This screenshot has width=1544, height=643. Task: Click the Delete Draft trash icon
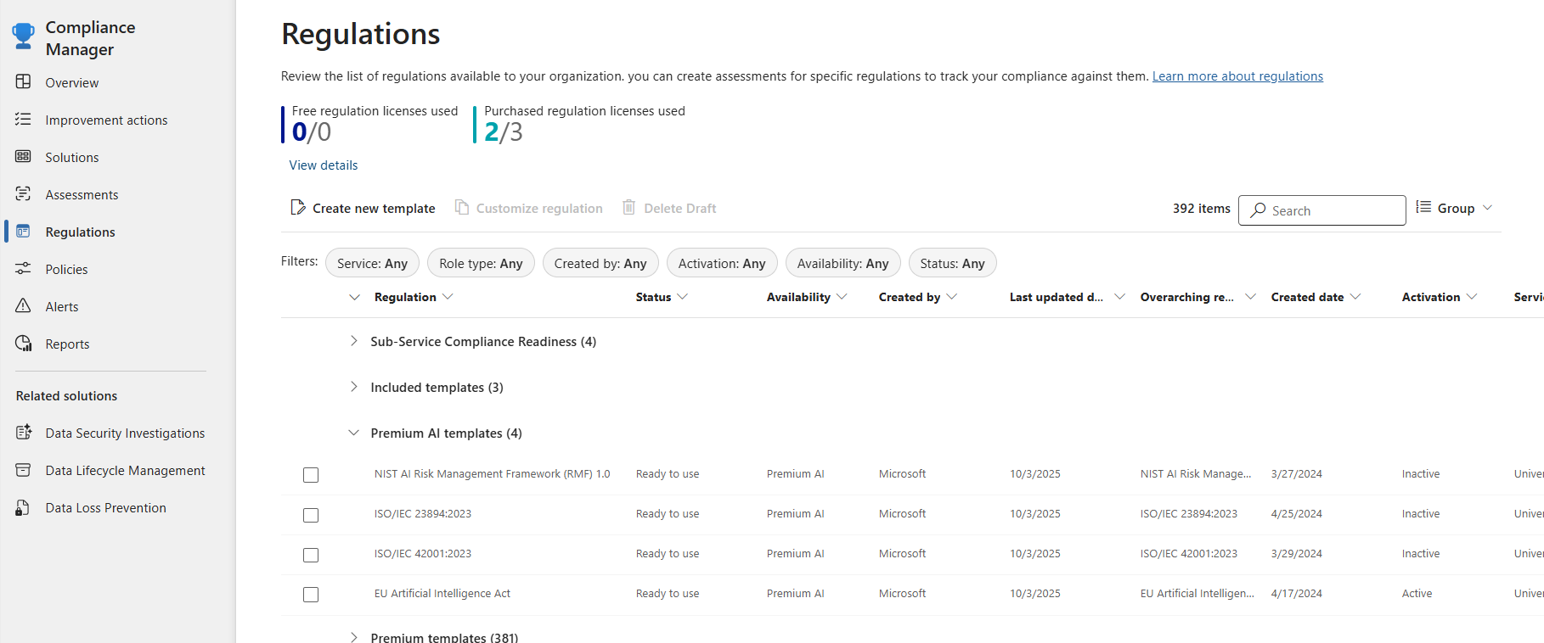(628, 208)
